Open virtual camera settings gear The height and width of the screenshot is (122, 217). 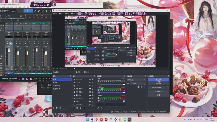tap(167, 87)
